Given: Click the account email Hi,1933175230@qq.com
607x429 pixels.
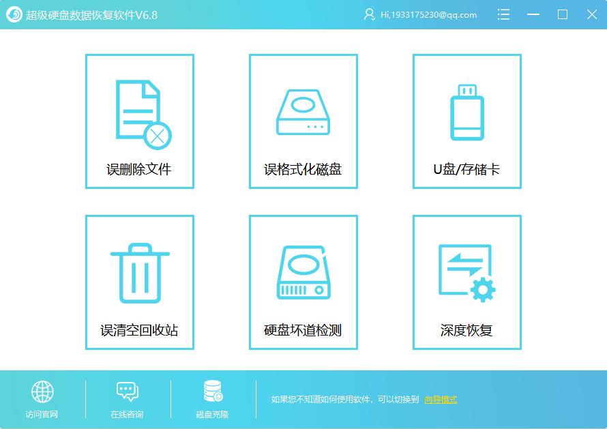Looking at the screenshot, I should pos(428,15).
